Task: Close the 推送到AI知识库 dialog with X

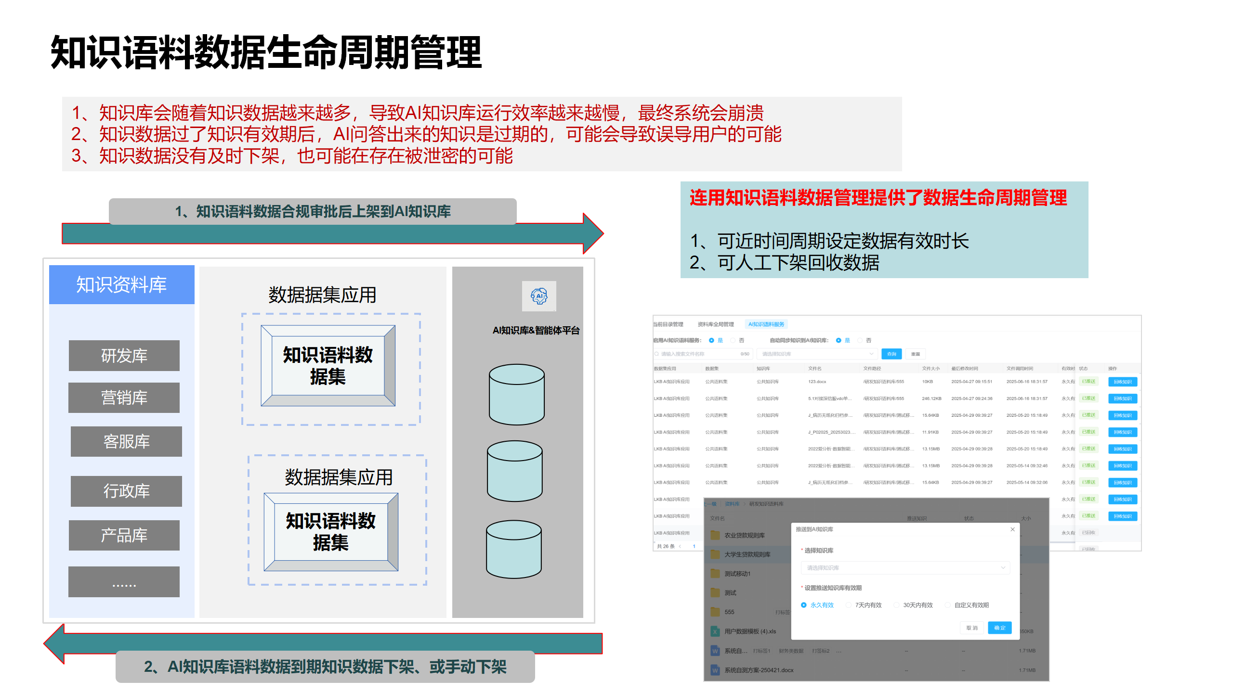Action: [1012, 529]
